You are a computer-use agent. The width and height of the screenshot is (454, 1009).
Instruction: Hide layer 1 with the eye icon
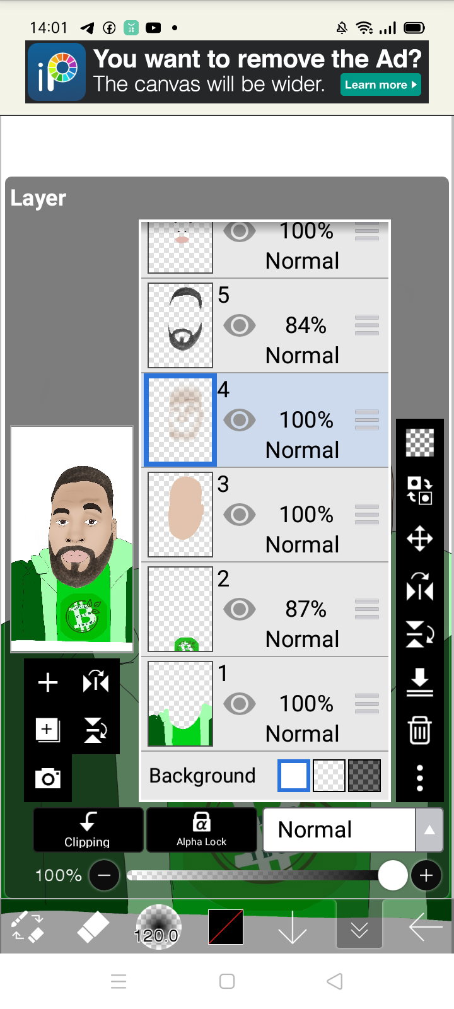pos(239,704)
